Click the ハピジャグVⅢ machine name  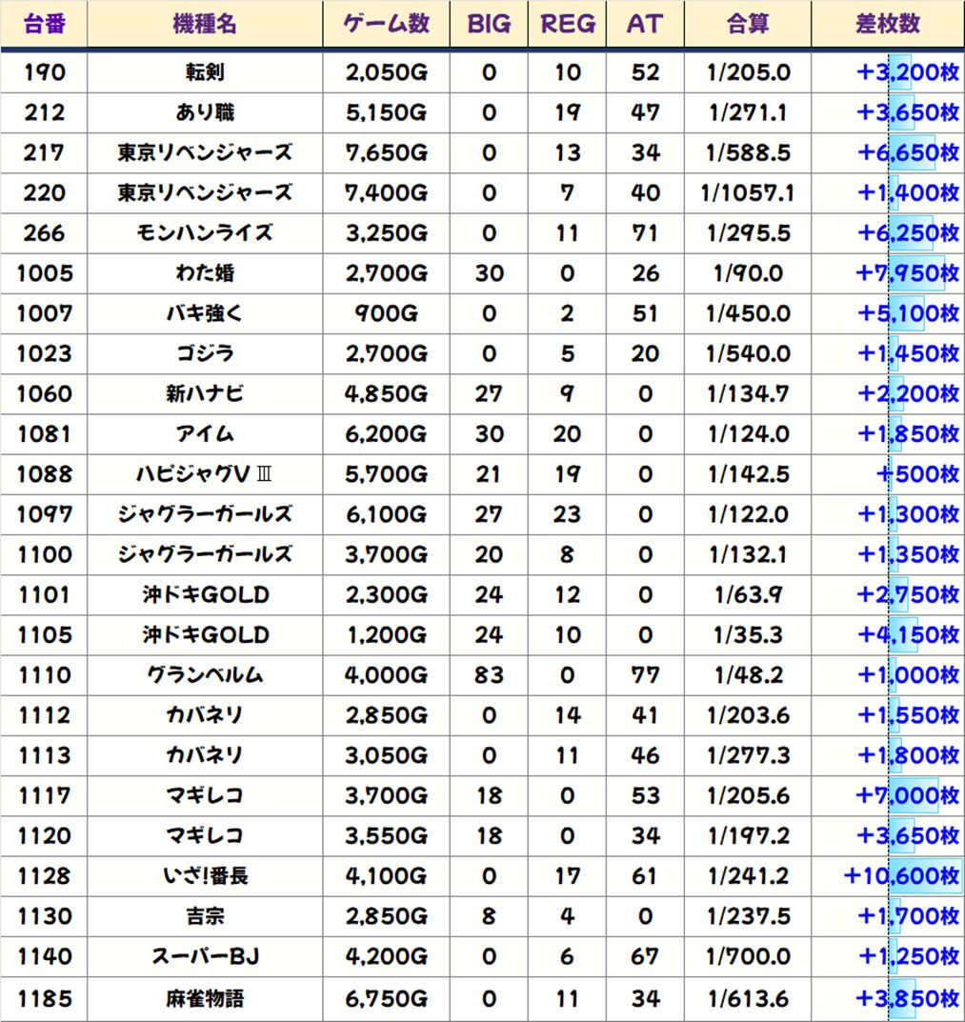pyautogui.click(x=205, y=474)
